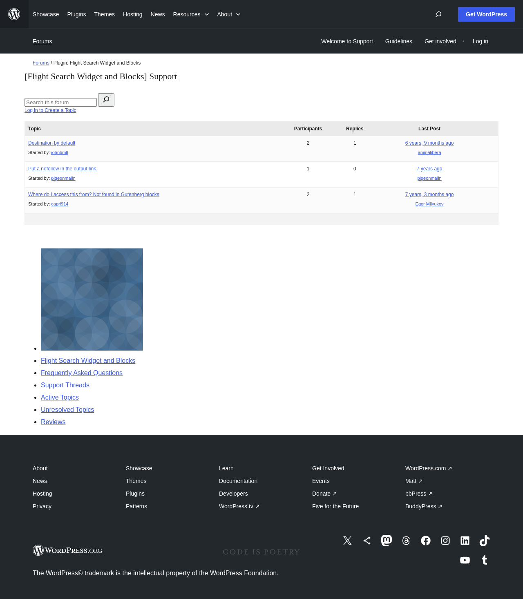523x599 pixels.
Task: Click Log in to Create a Topic
Action: (50, 110)
